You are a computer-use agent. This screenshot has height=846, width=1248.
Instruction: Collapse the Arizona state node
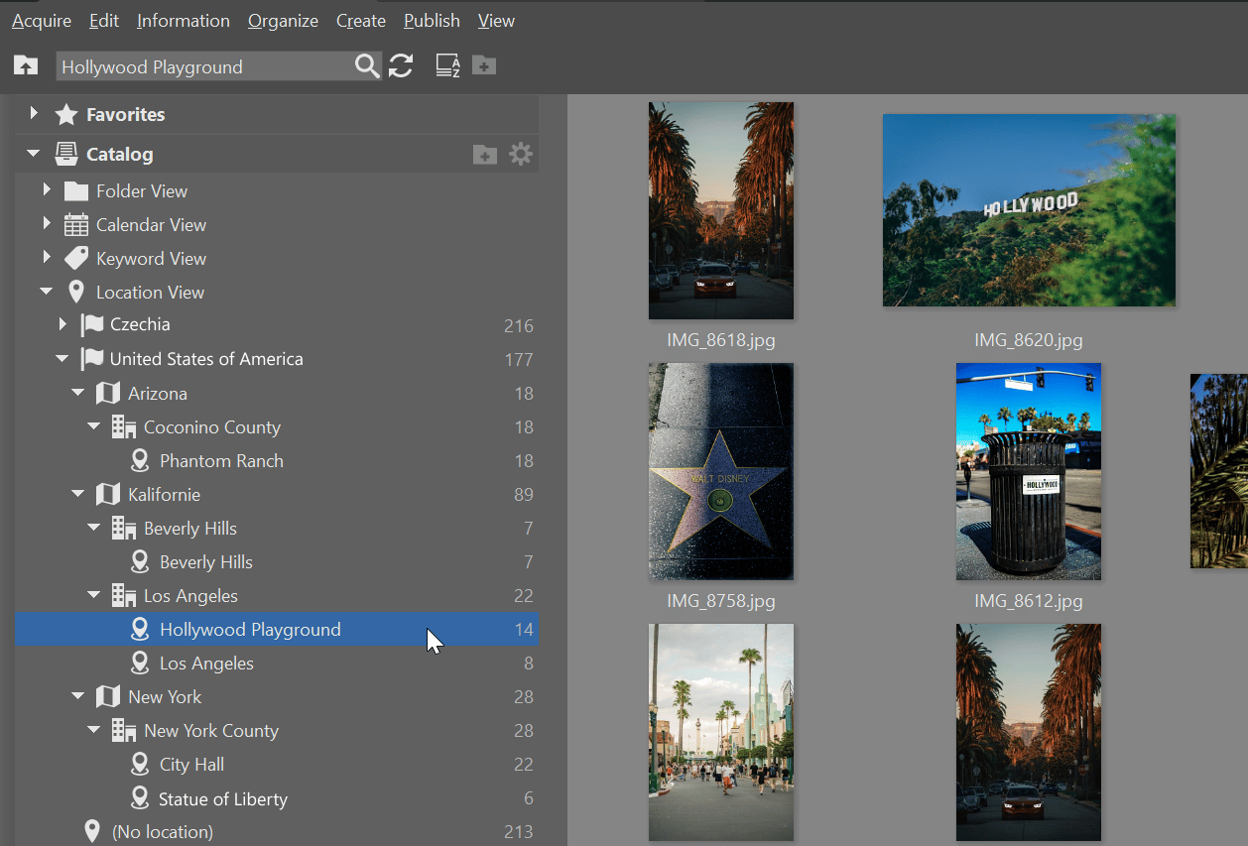tap(78, 393)
